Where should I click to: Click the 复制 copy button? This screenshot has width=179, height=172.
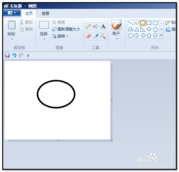[26, 29]
